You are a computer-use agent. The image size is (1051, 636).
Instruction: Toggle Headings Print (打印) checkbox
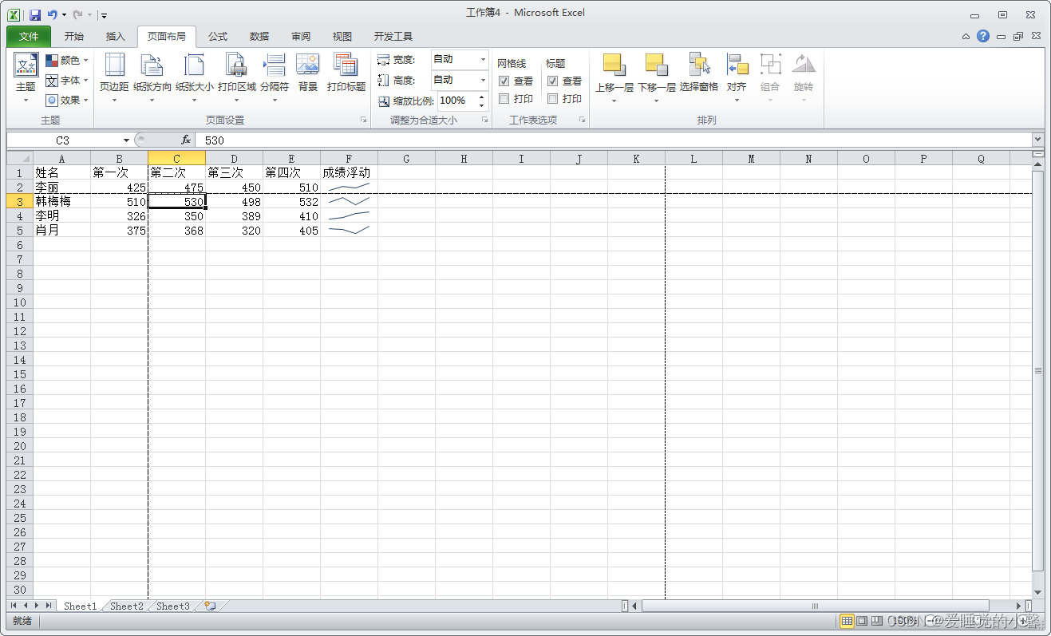(552, 99)
